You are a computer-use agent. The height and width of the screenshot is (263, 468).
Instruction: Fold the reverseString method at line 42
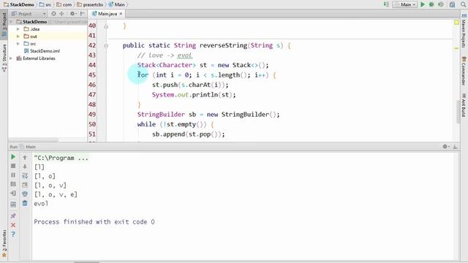tap(106, 46)
